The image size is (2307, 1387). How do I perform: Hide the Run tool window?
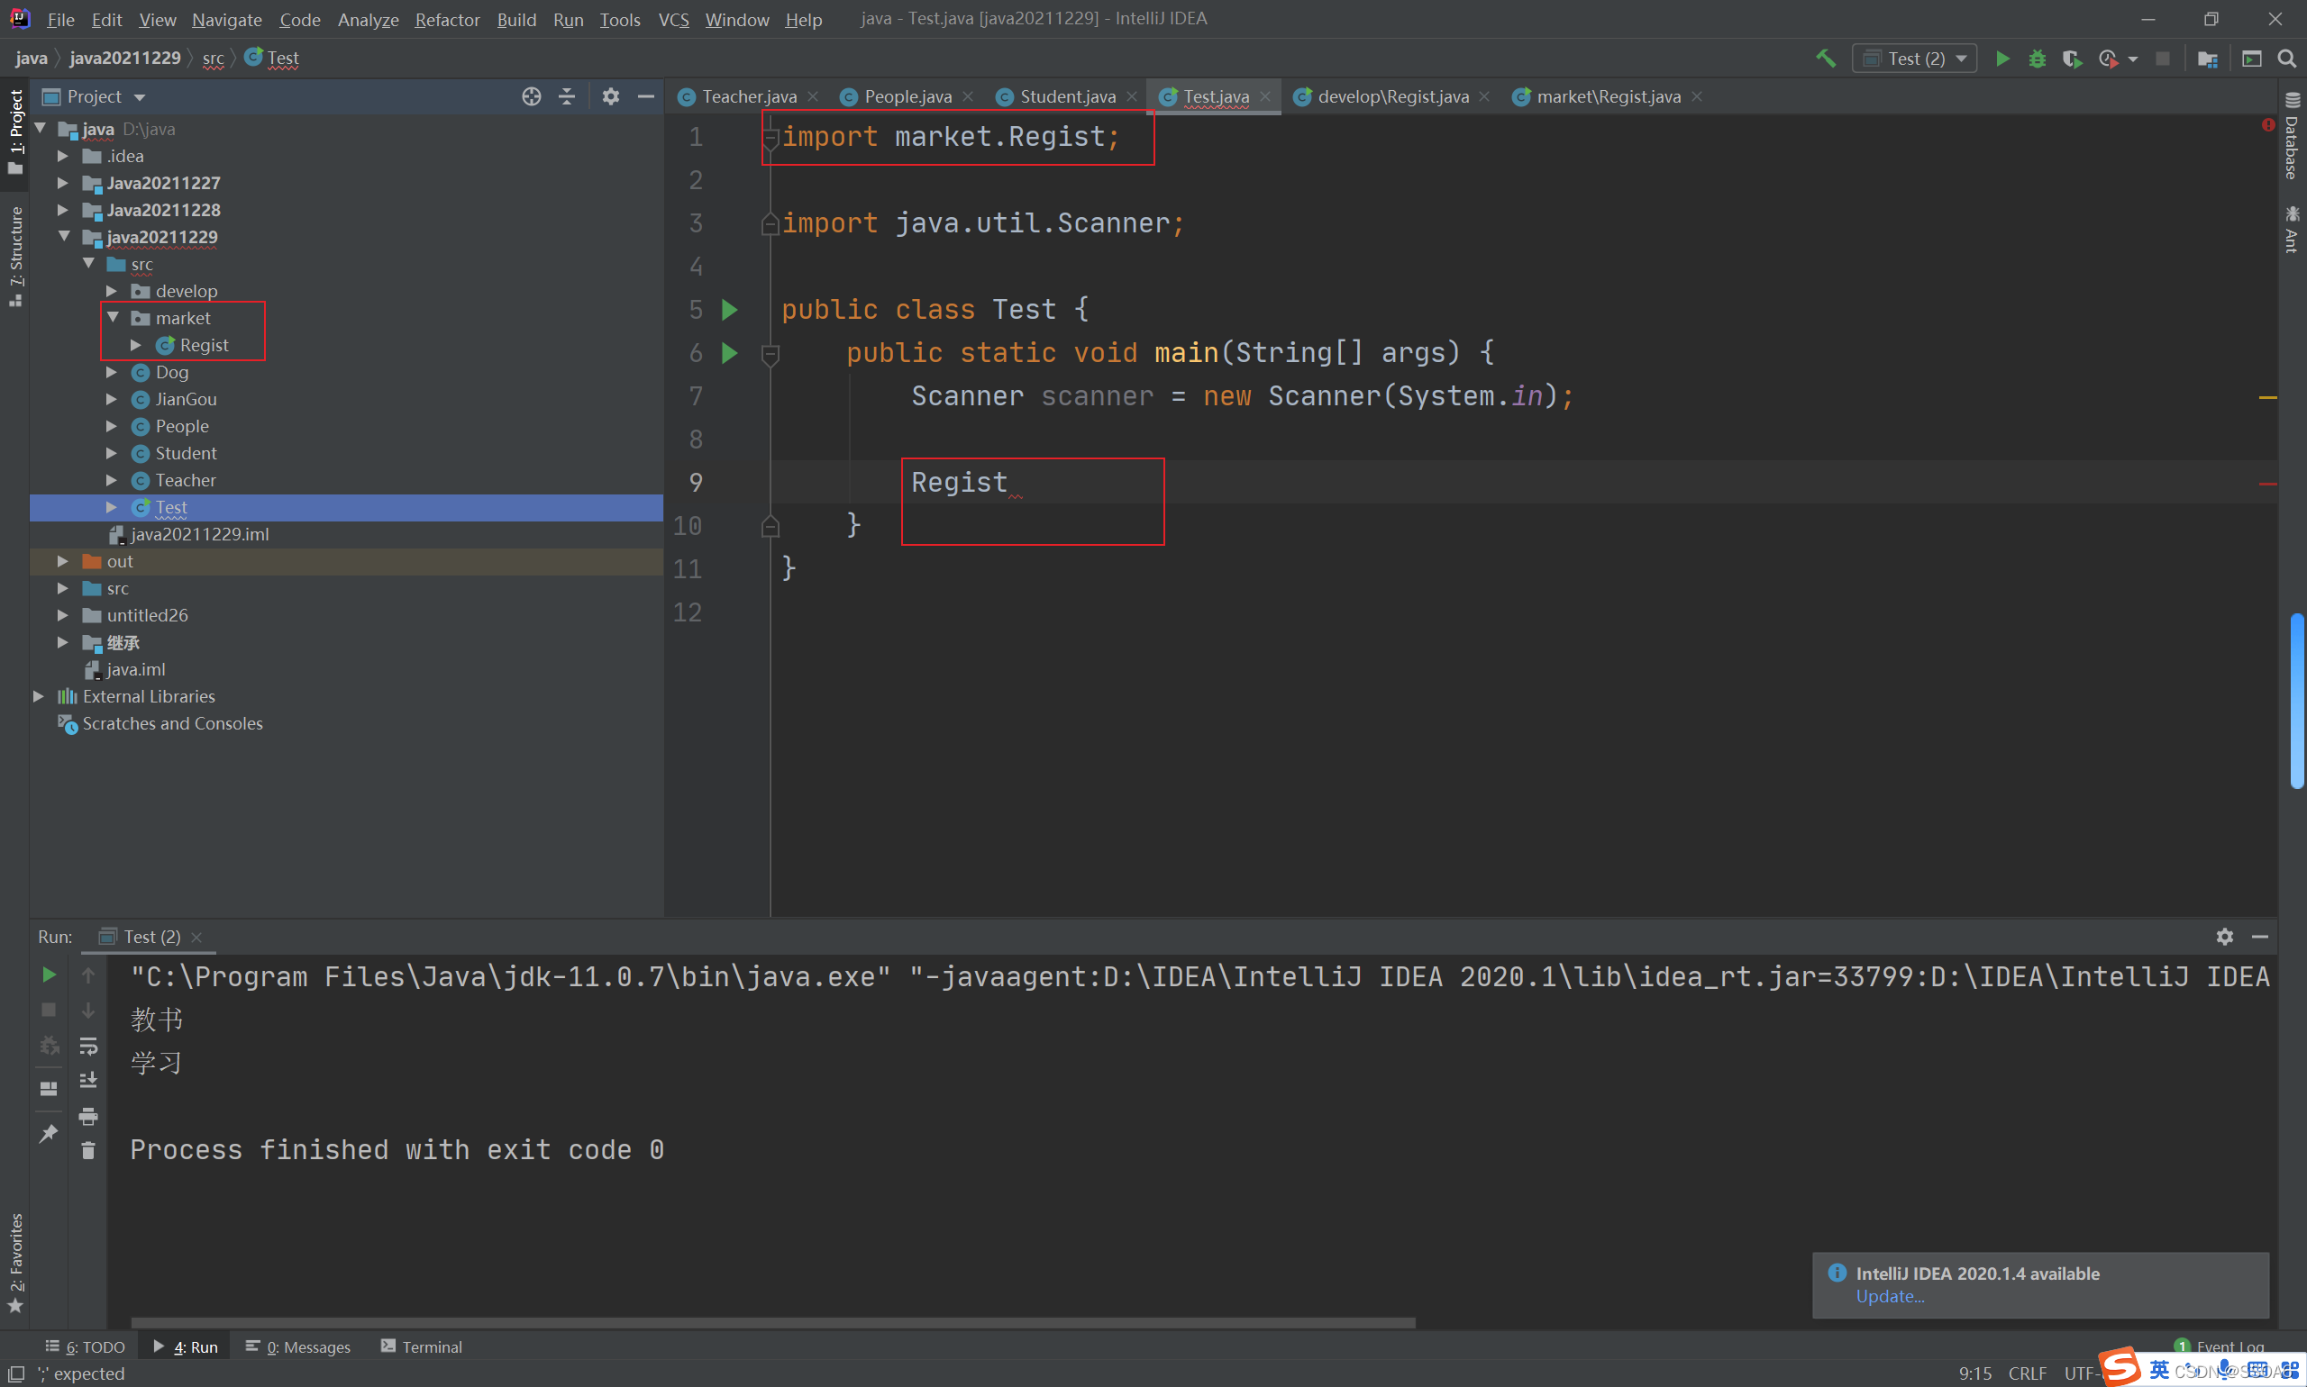[x=2260, y=936]
